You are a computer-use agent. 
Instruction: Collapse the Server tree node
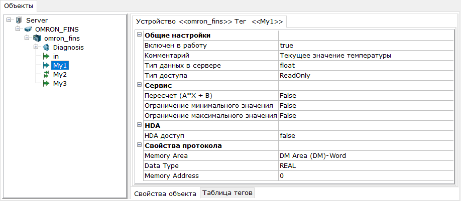tap(9, 20)
